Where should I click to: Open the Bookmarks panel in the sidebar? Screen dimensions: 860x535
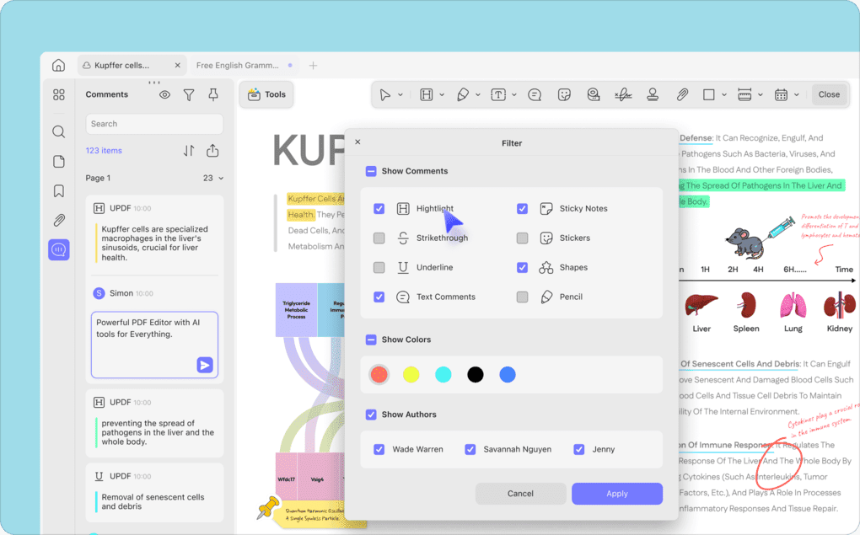coord(58,191)
